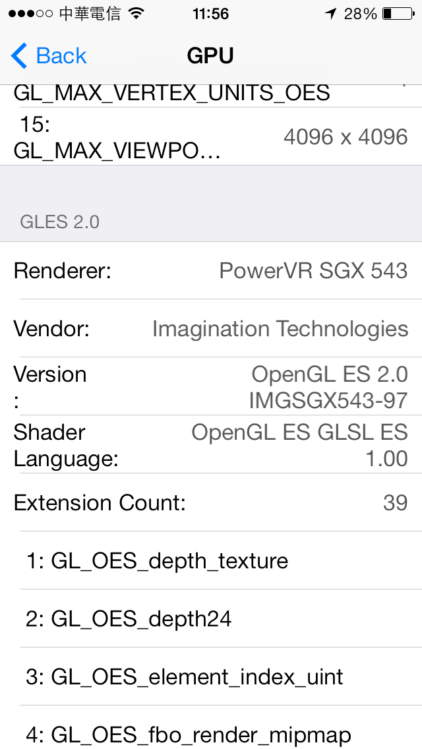Screen dimensions: 422x749
Task: Tap the battery icon in status bar
Action: [x=398, y=14]
